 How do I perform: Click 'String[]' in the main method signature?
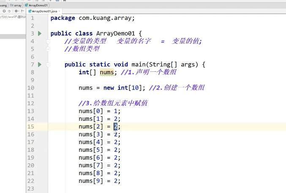pos(163,65)
